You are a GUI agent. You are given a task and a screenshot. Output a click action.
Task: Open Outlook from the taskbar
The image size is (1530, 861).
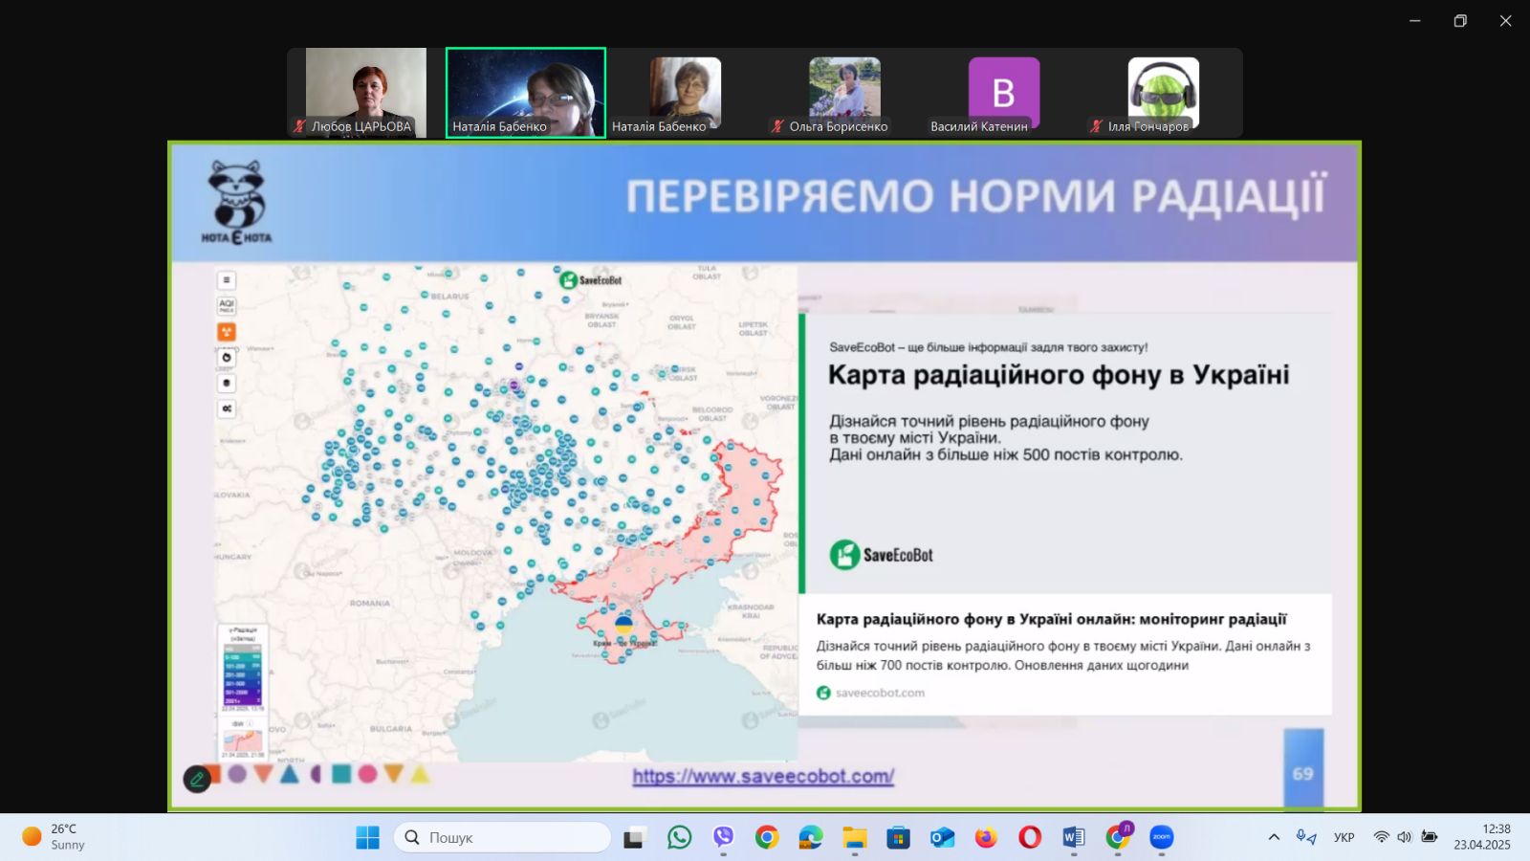coord(942,837)
